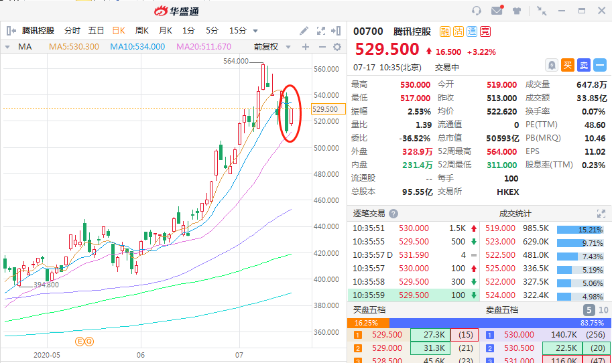The width and height of the screenshot is (612, 363).
Task: Zoom out chart with minus icon
Action: pyautogui.click(x=322, y=47)
